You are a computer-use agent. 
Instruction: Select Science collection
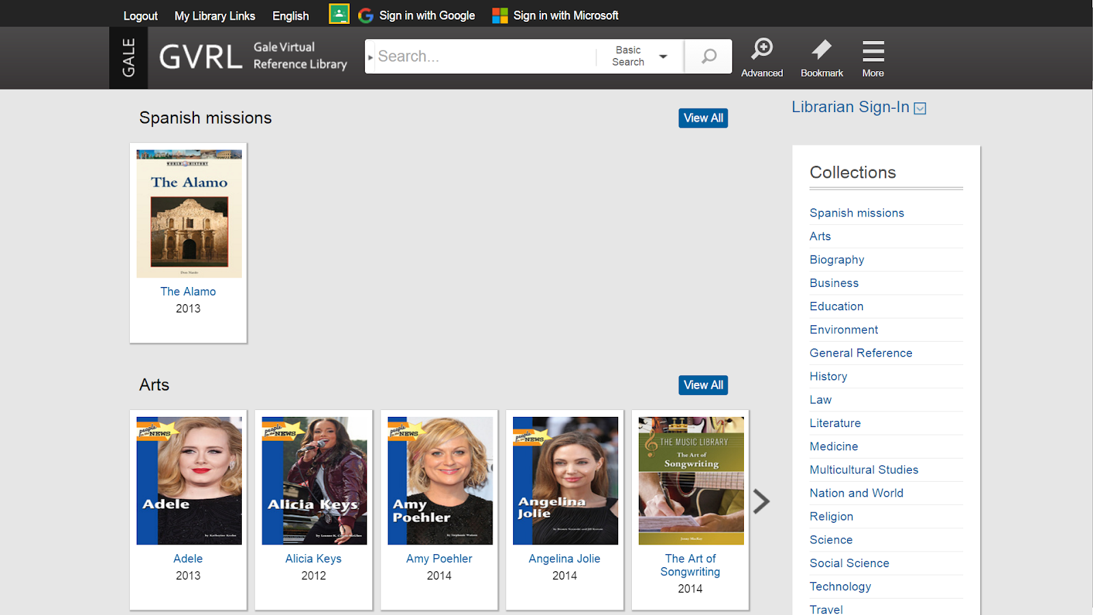coord(831,540)
